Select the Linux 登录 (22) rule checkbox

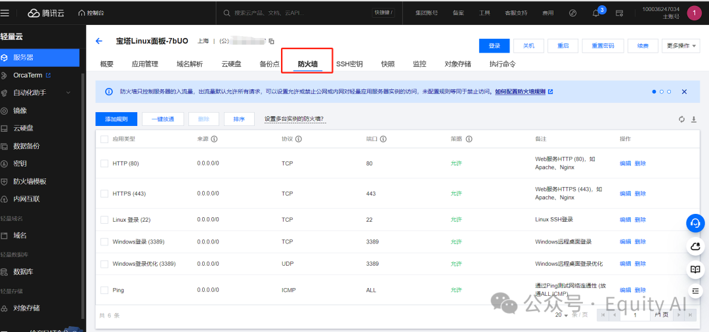coord(104,219)
